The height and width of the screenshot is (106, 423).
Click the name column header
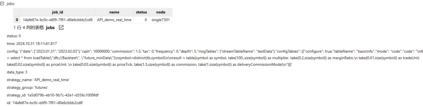click(x=114, y=12)
